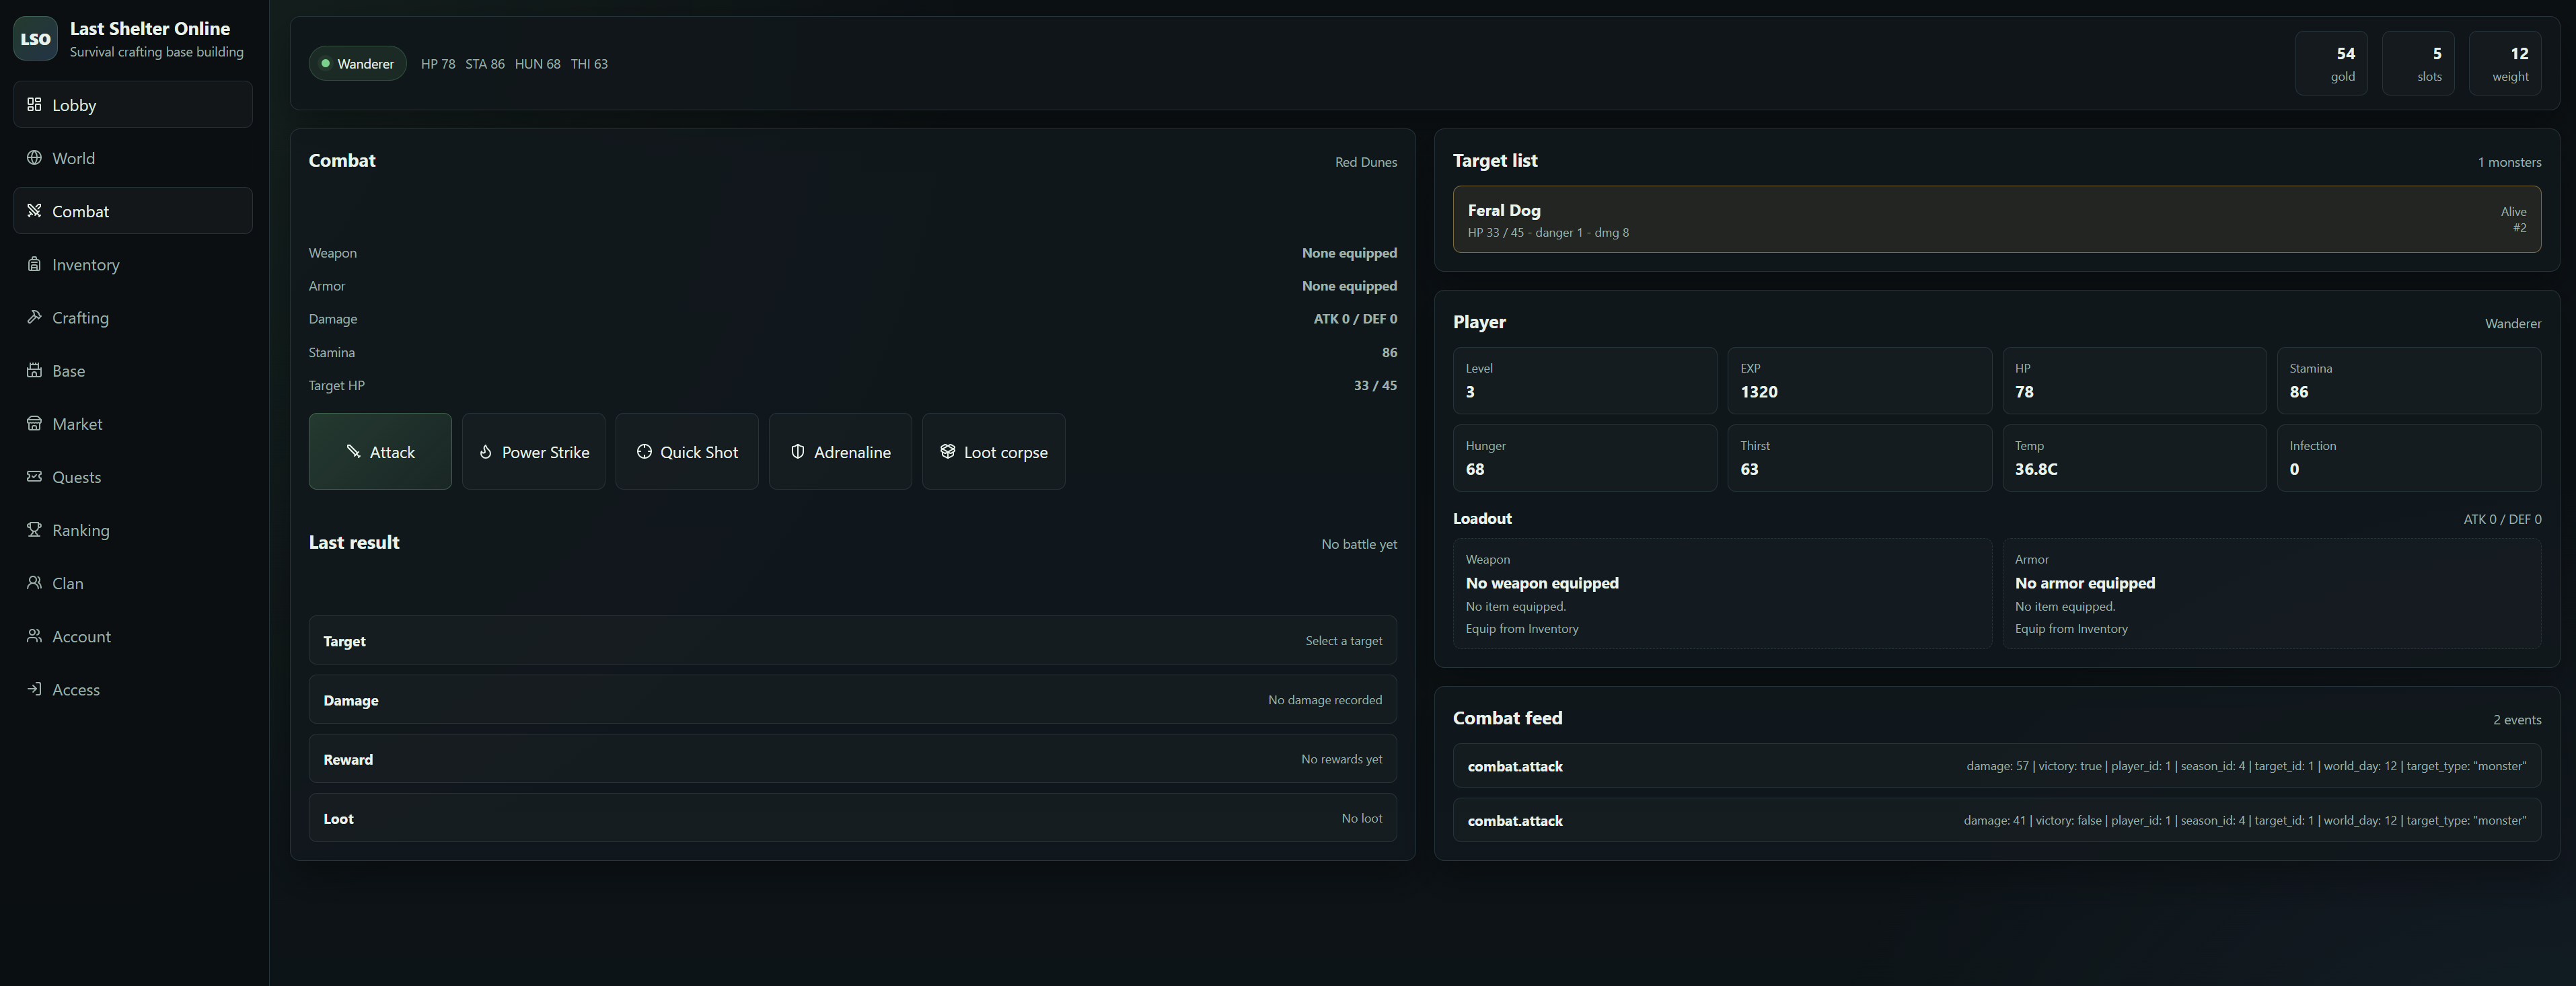Viewport: 2576px width, 986px height.
Task: Loot the corpse
Action: [x=993, y=451]
